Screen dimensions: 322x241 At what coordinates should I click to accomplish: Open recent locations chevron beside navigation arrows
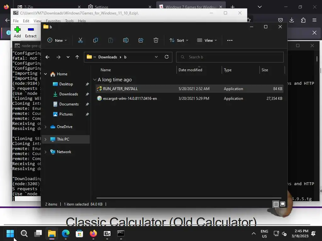[x=68, y=57]
